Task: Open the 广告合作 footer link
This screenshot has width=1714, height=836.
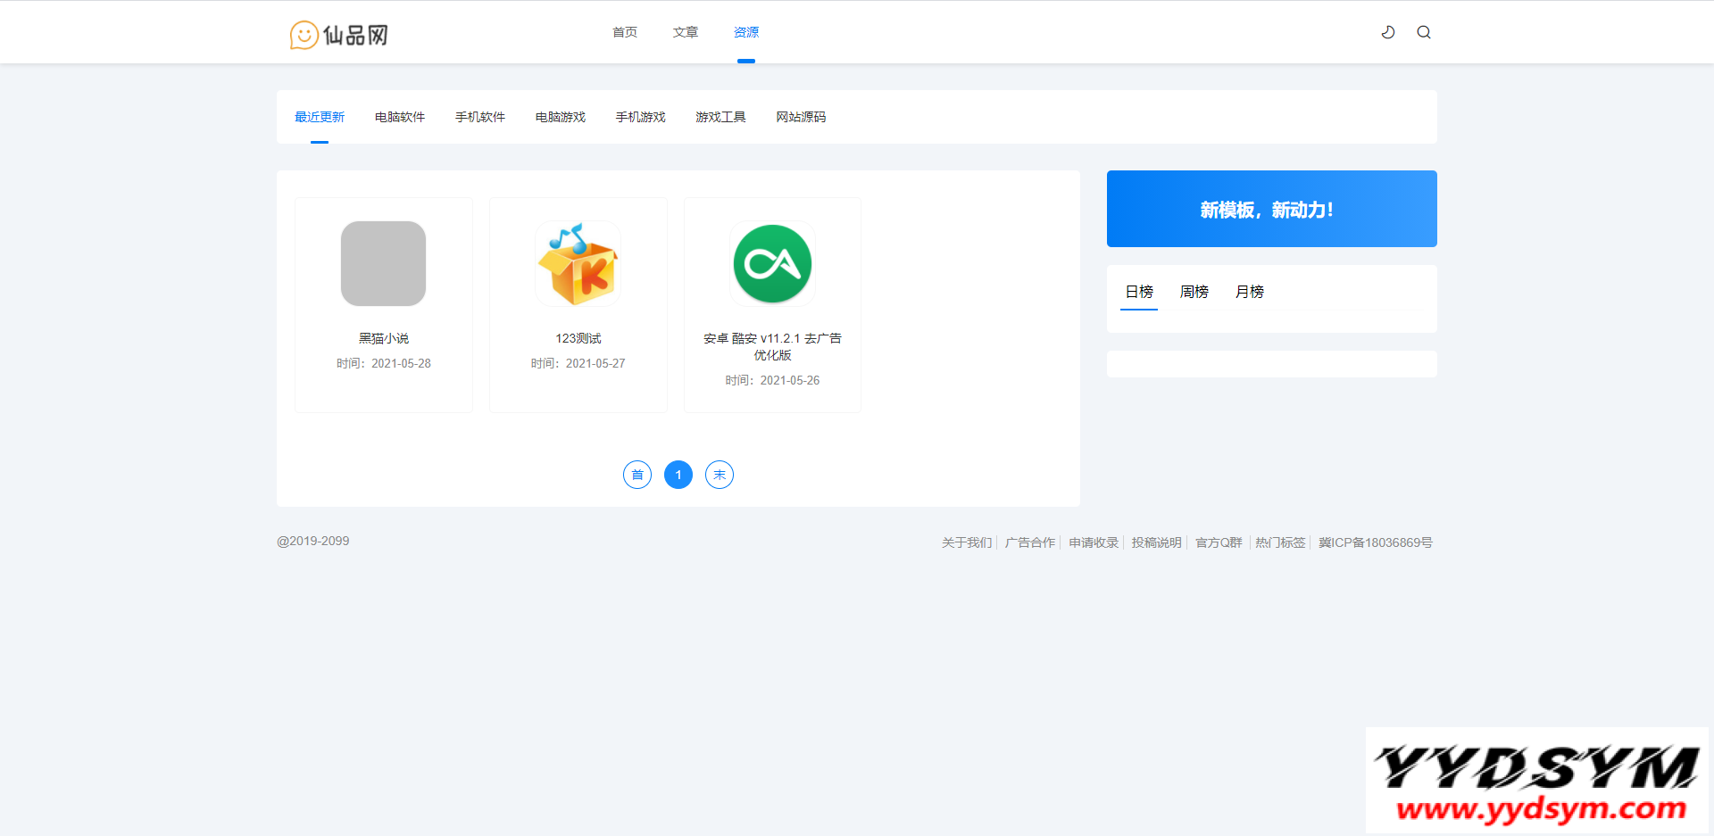Action: coord(1029,542)
